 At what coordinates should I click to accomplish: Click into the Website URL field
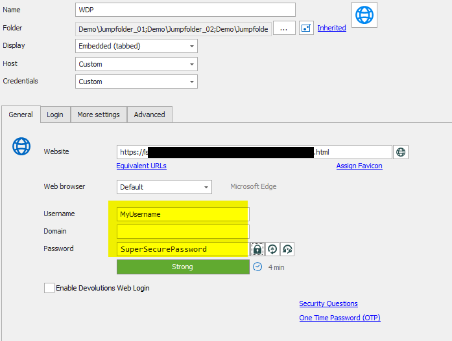254,152
